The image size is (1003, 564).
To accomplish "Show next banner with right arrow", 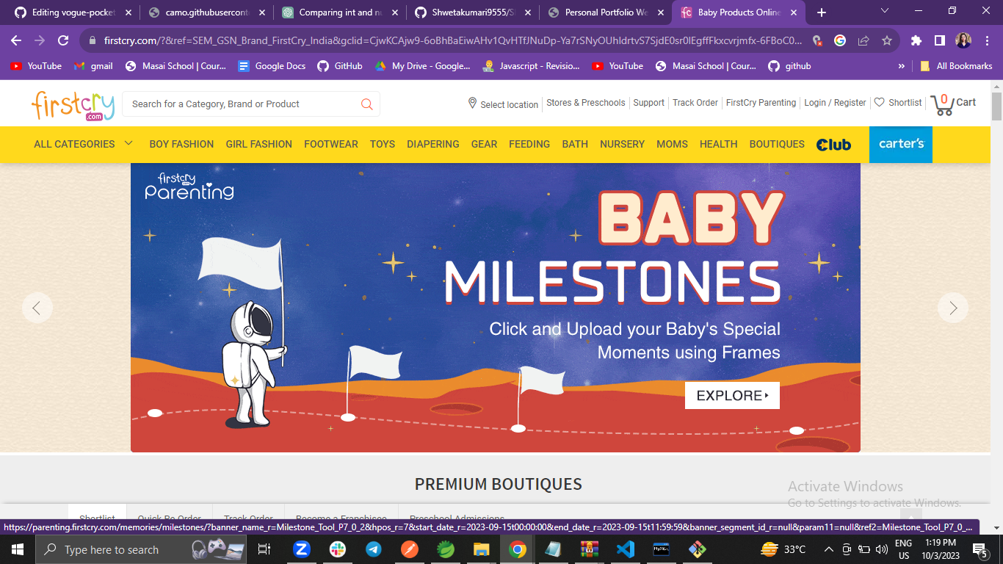I will (x=952, y=308).
